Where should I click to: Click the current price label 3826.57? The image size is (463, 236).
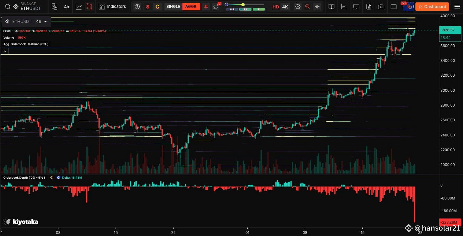pos(450,30)
